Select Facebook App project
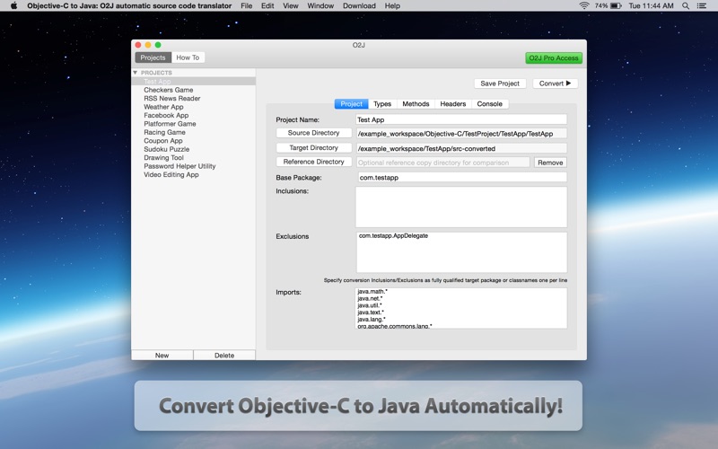The width and height of the screenshot is (718, 449). (x=193, y=116)
